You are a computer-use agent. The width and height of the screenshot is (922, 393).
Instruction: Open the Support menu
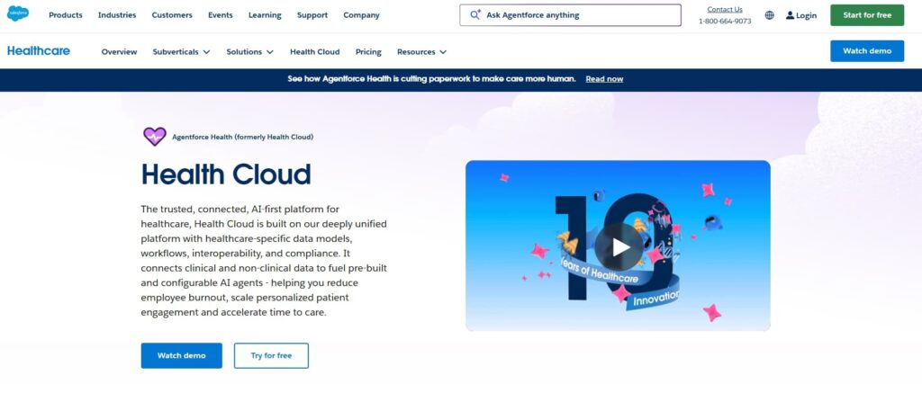(312, 15)
